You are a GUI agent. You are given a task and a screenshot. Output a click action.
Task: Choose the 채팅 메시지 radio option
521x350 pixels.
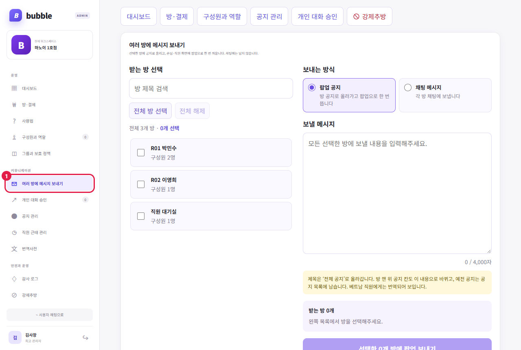(408, 87)
